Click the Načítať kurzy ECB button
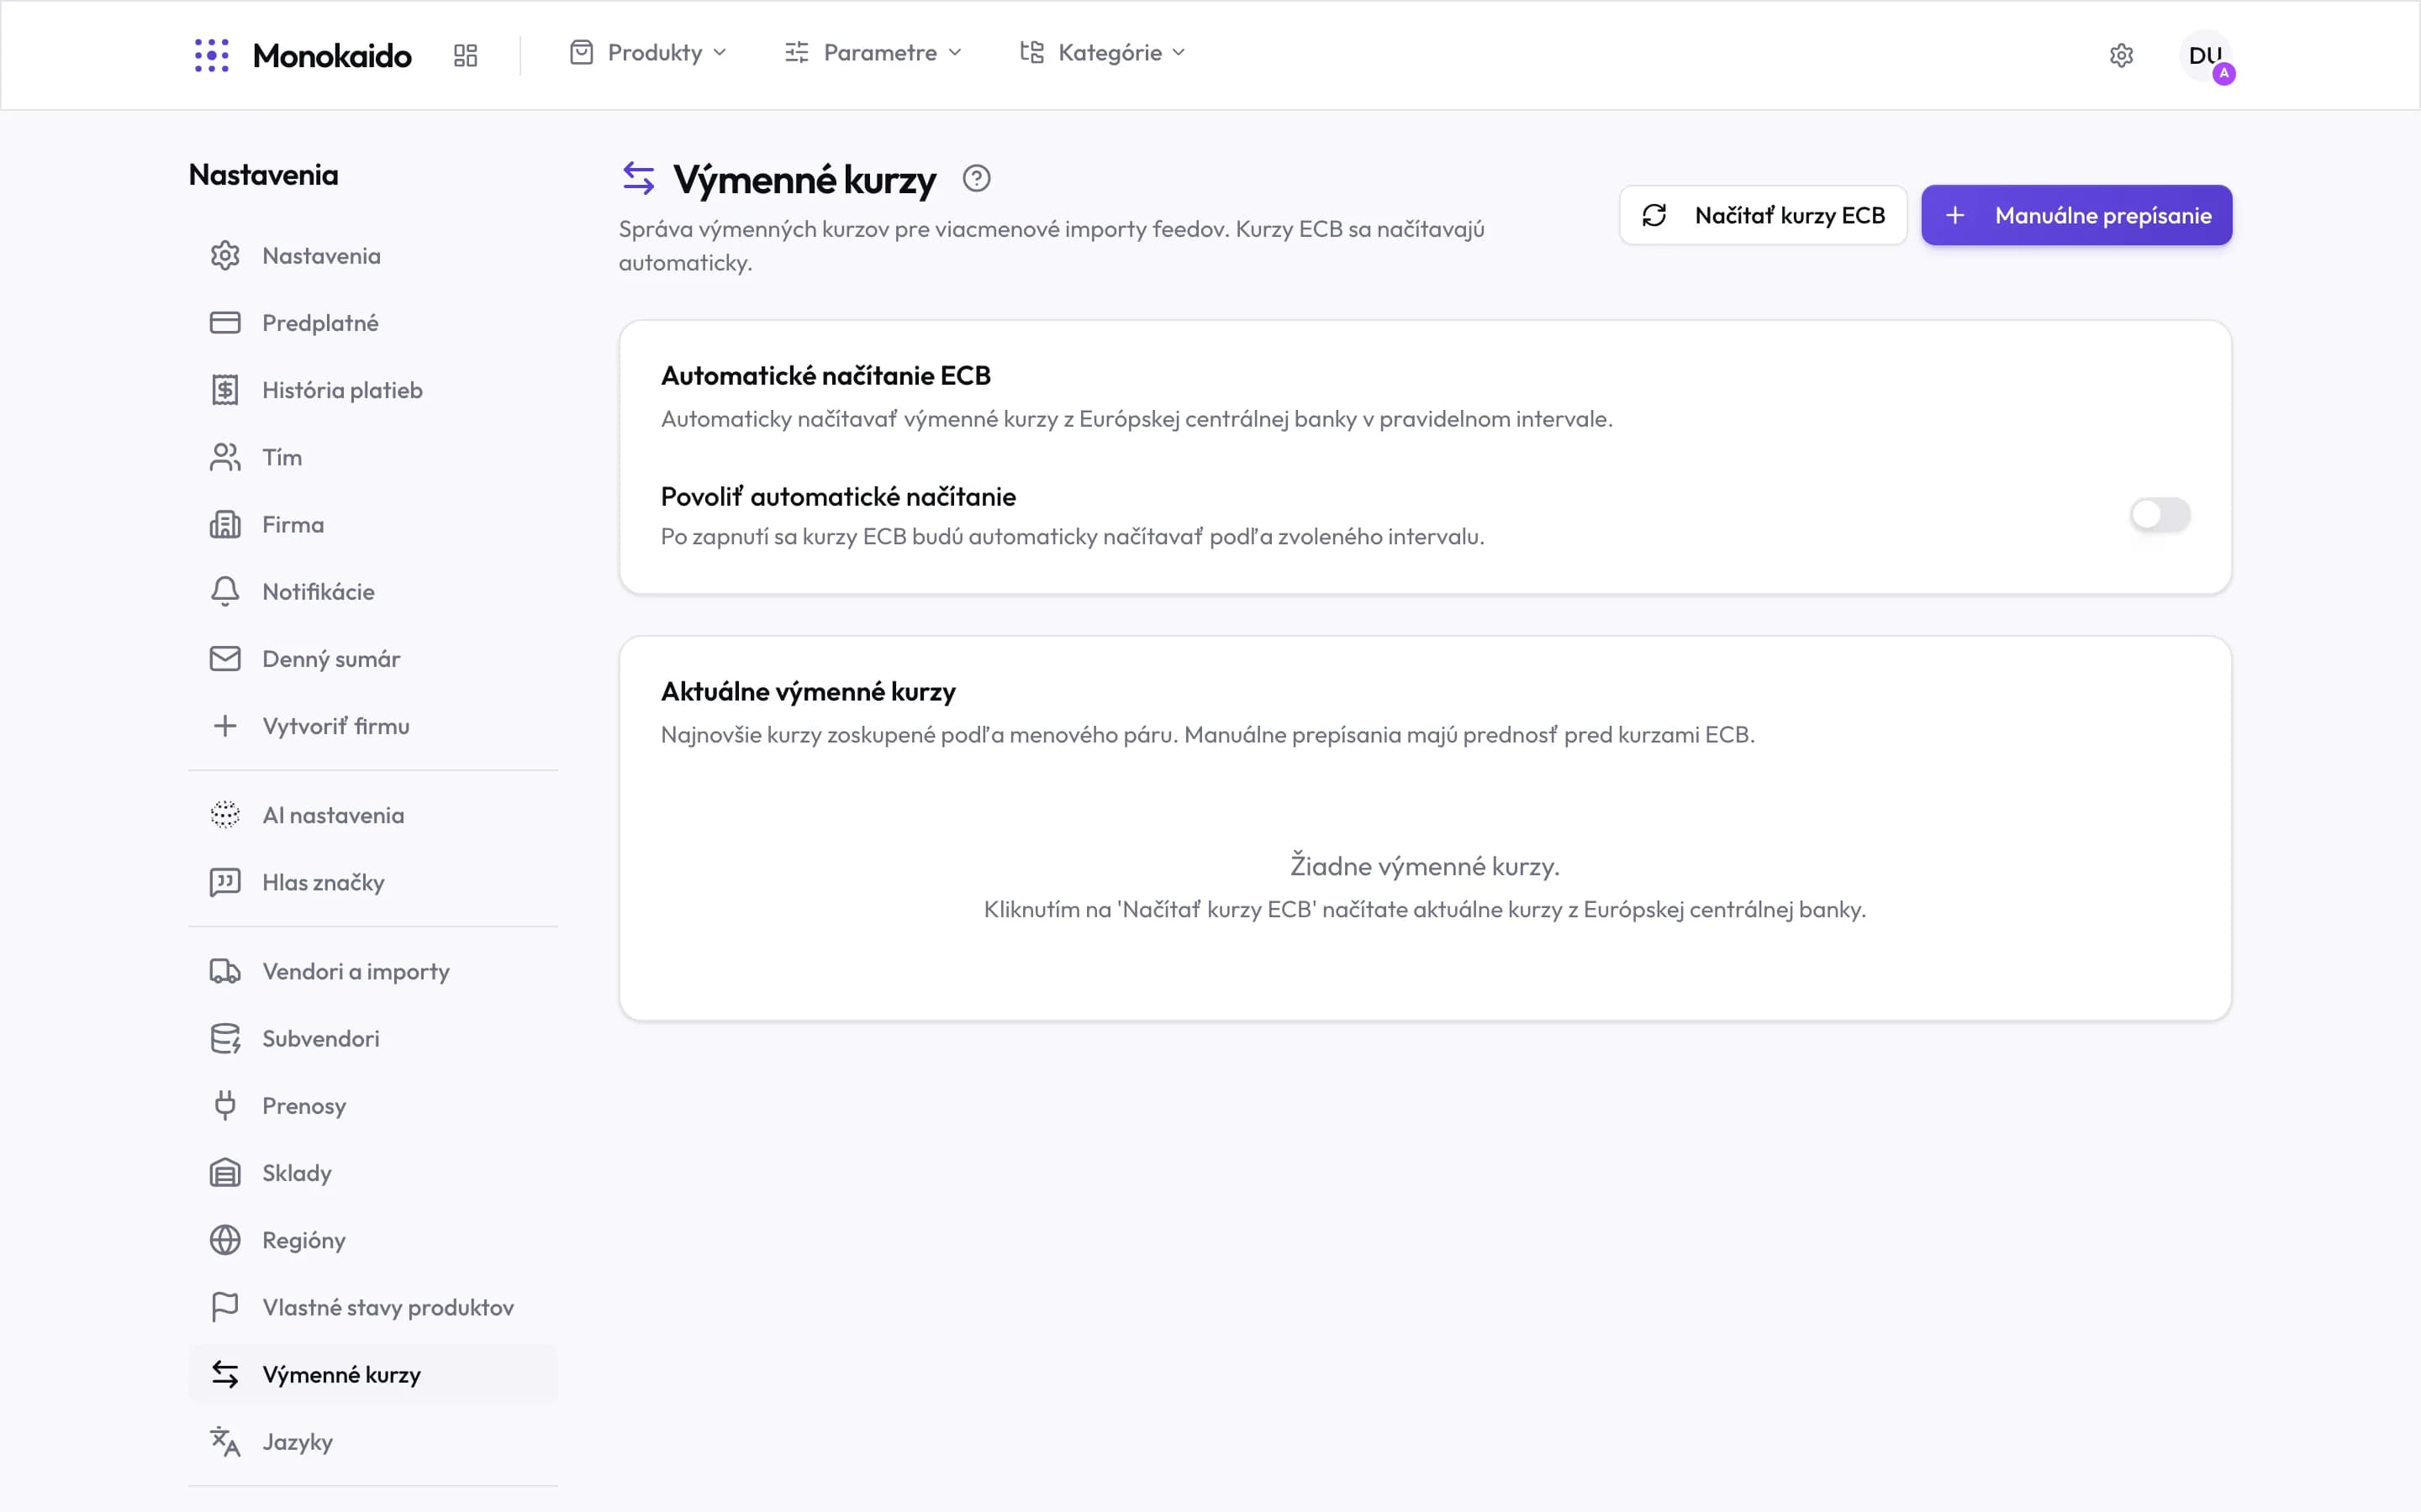This screenshot has height=1512, width=2421. [1763, 215]
